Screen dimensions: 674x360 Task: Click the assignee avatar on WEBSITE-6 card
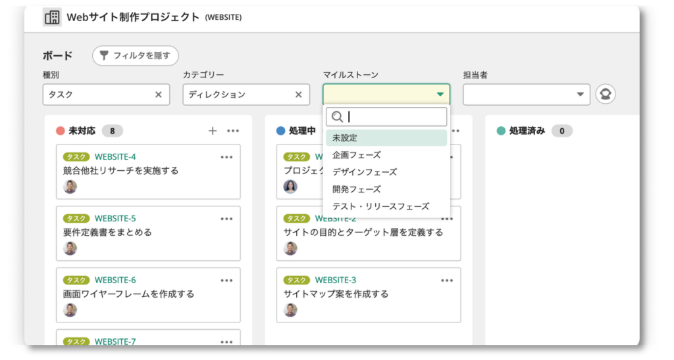[x=70, y=310]
